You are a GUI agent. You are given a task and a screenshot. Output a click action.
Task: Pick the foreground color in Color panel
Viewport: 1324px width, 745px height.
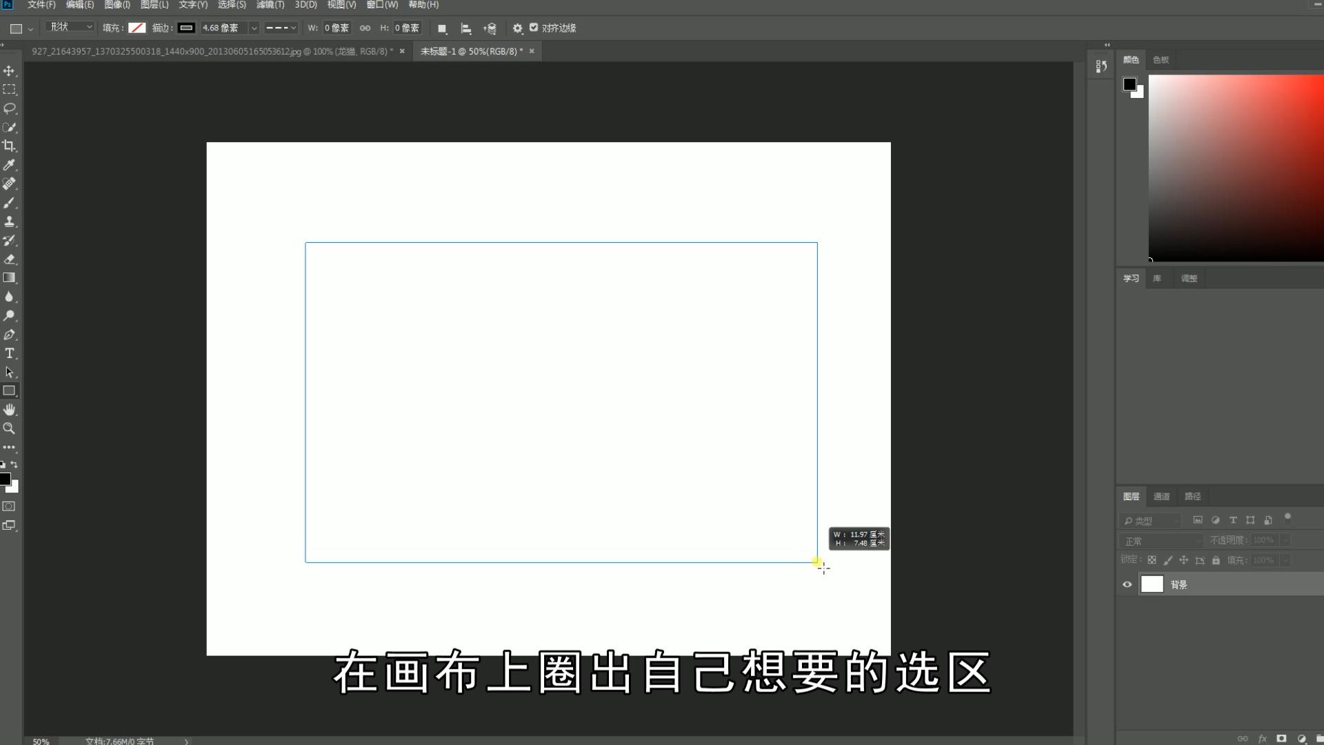(x=1130, y=84)
